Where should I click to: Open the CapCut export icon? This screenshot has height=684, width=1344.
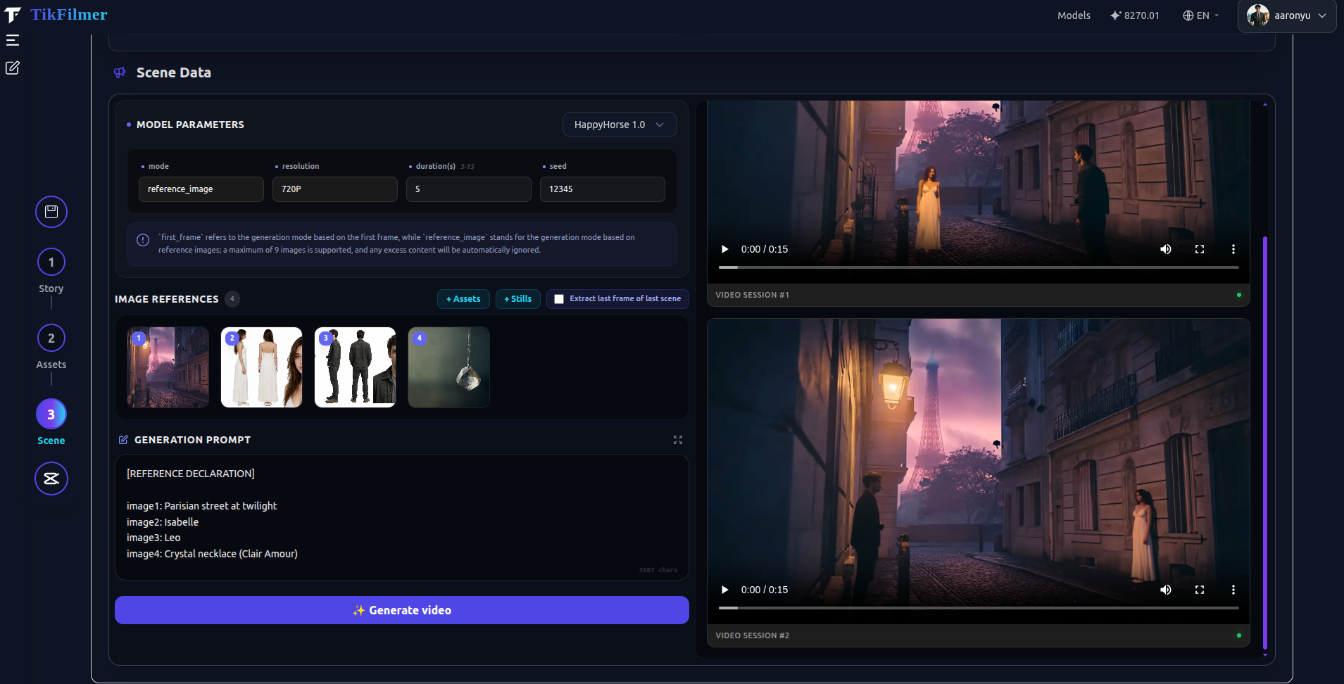coord(51,479)
